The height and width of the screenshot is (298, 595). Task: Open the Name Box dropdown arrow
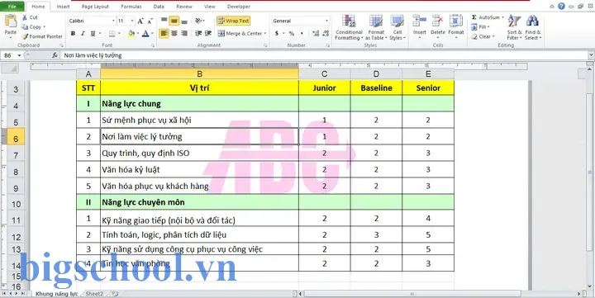click(x=19, y=55)
